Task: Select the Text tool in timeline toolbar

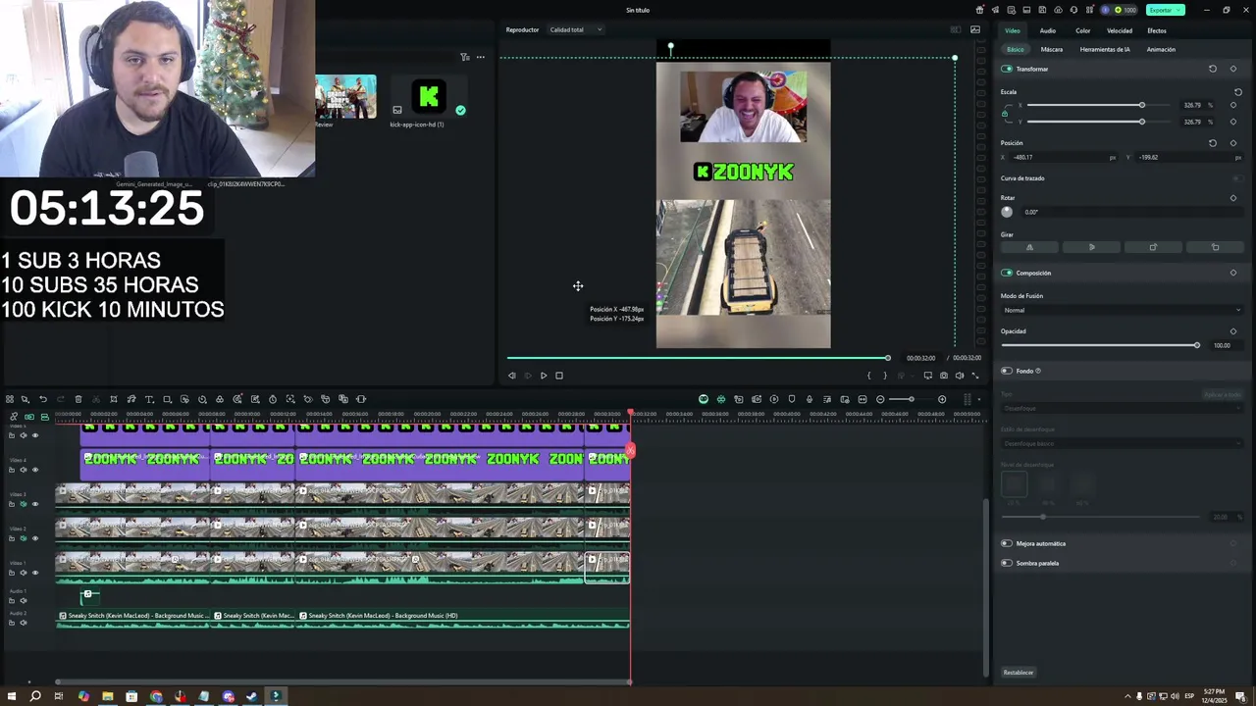Action: (x=149, y=399)
